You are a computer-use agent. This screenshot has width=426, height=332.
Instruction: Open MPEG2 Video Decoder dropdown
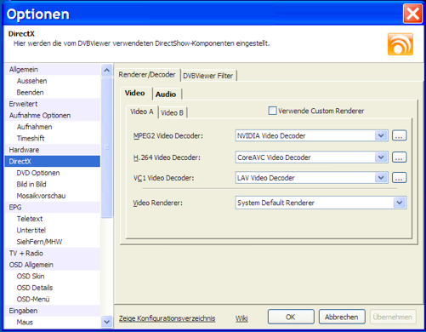(x=381, y=135)
